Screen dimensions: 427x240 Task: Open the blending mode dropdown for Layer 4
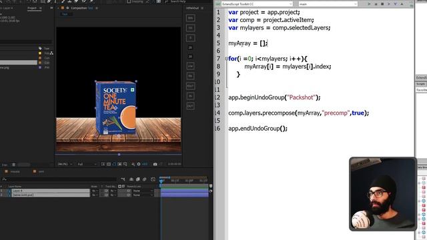coord(95,191)
